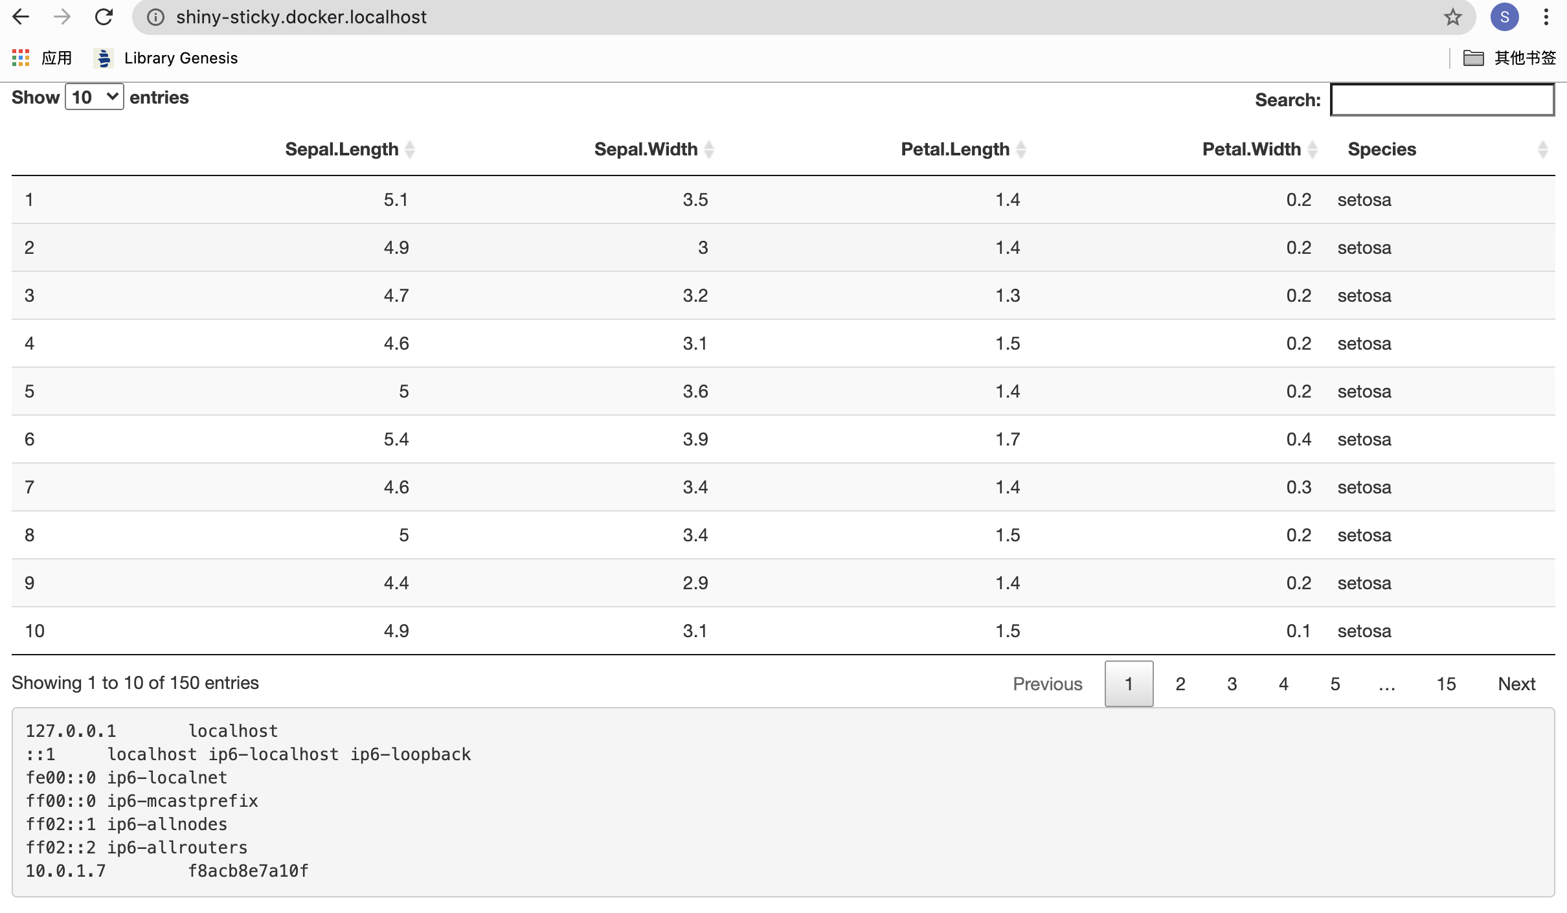Image resolution: width=1567 pixels, height=913 pixels.
Task: Click the Next pagination button
Action: point(1516,684)
